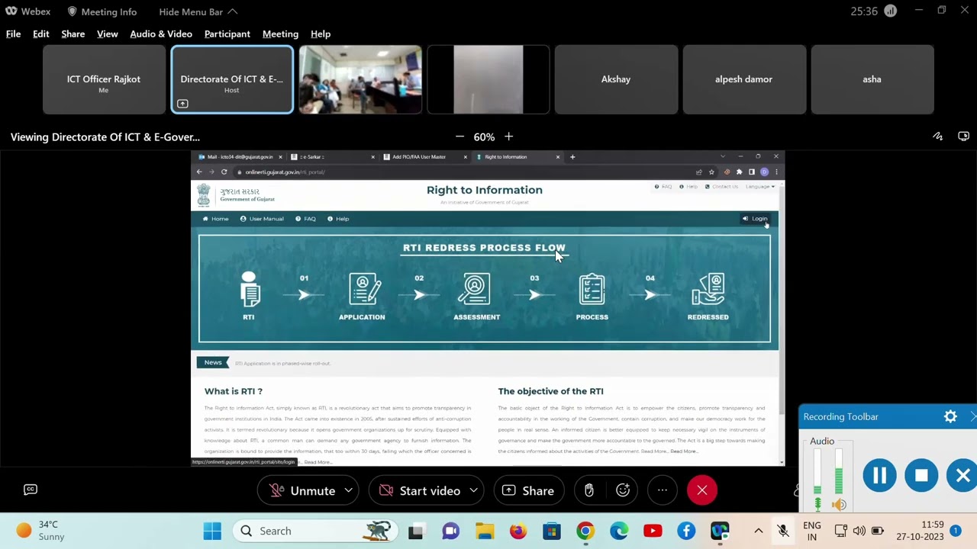Open more options ellipsis button
Image resolution: width=977 pixels, height=549 pixels.
pyautogui.click(x=663, y=490)
